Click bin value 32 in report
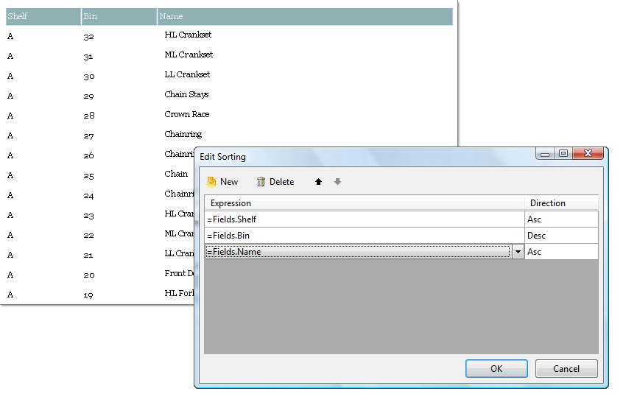The width and height of the screenshot is (626, 405). coord(88,37)
